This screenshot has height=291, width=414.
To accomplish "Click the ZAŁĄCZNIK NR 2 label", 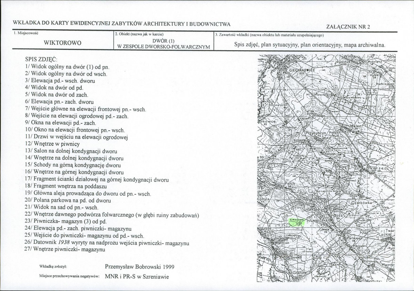I will (x=348, y=27).
